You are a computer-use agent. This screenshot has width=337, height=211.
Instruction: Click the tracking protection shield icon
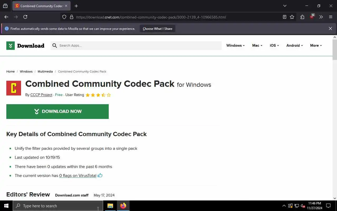tap(64, 17)
